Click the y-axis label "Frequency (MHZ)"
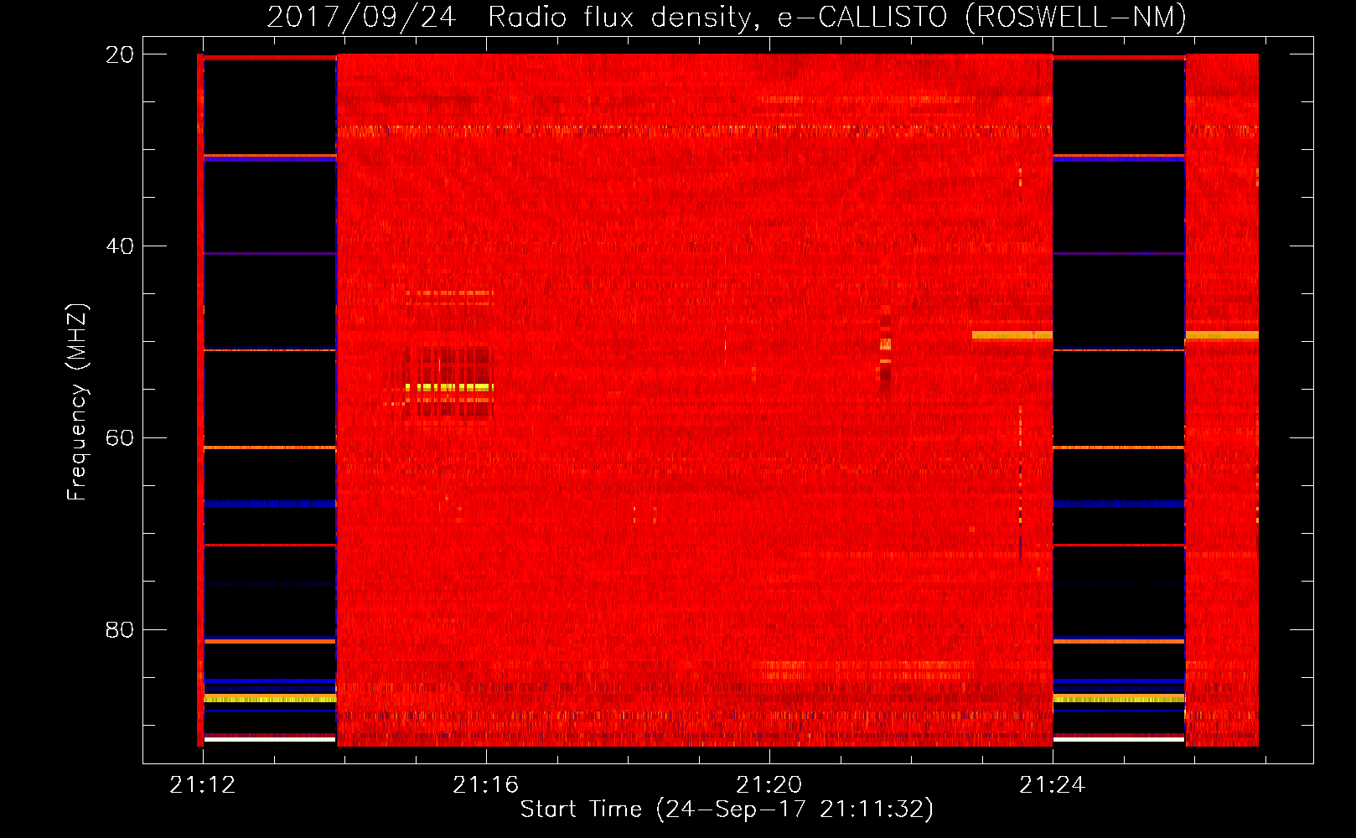1356x838 pixels. pyautogui.click(x=77, y=402)
